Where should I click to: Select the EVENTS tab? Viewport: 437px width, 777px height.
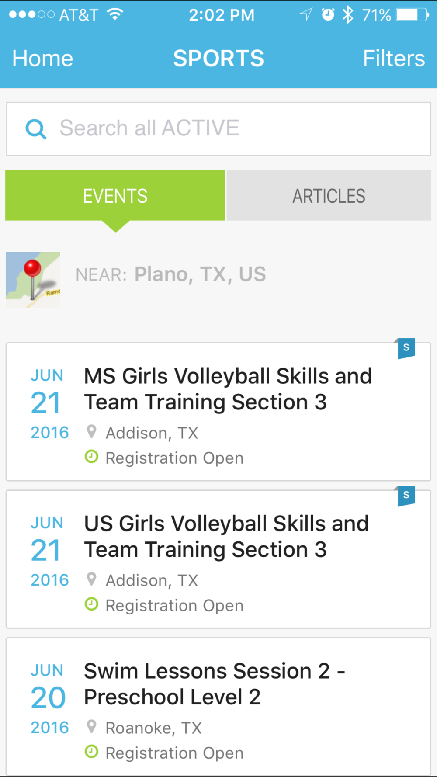pos(115,195)
